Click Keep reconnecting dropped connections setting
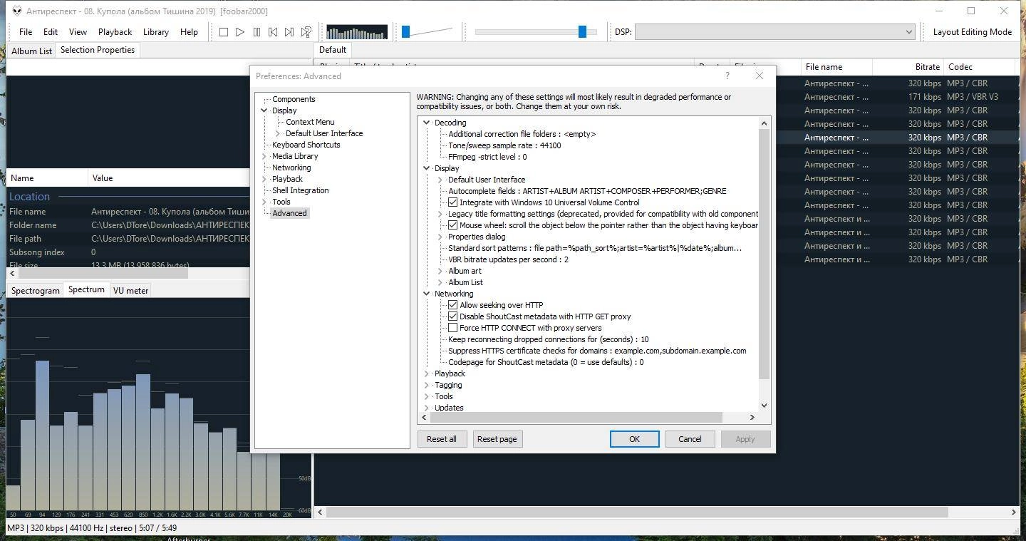 (x=549, y=339)
